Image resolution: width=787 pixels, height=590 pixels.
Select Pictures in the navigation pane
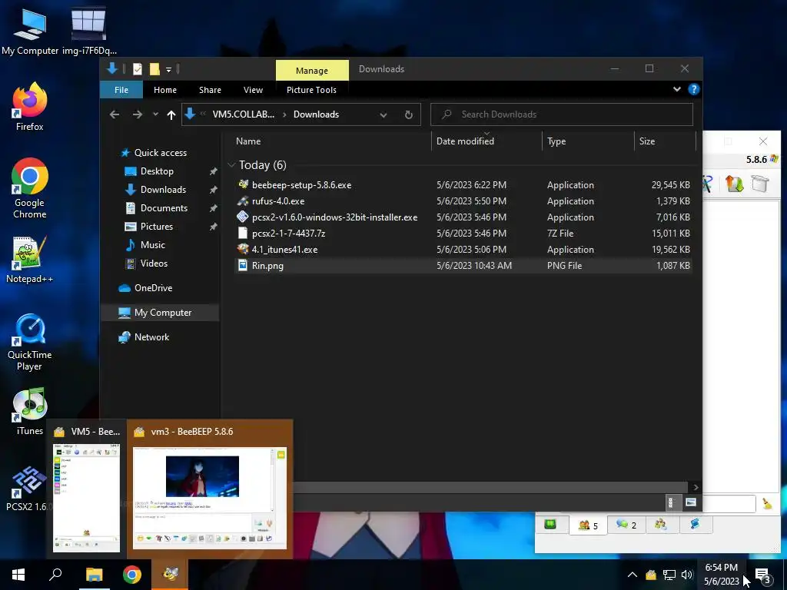[157, 227]
